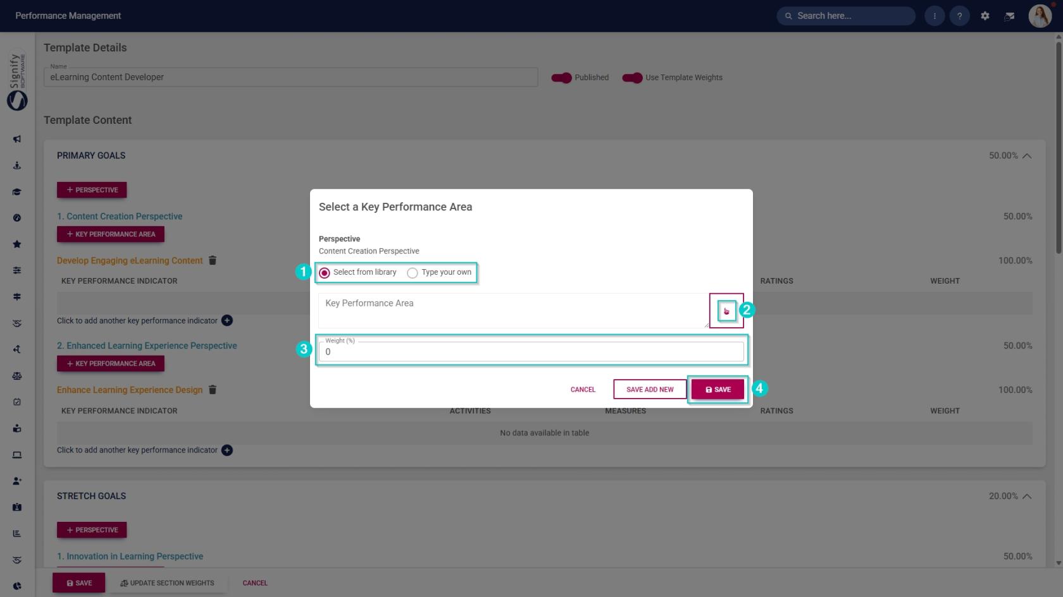Delete Develop Engaging eLearning Content via trash icon
Image resolution: width=1063 pixels, height=597 pixels.
(x=213, y=260)
